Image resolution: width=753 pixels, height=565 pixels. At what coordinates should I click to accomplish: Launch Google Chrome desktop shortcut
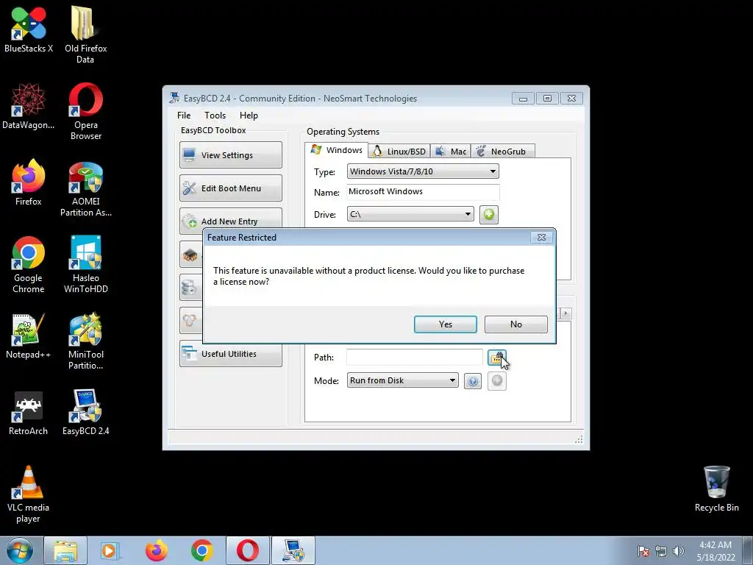(29, 264)
